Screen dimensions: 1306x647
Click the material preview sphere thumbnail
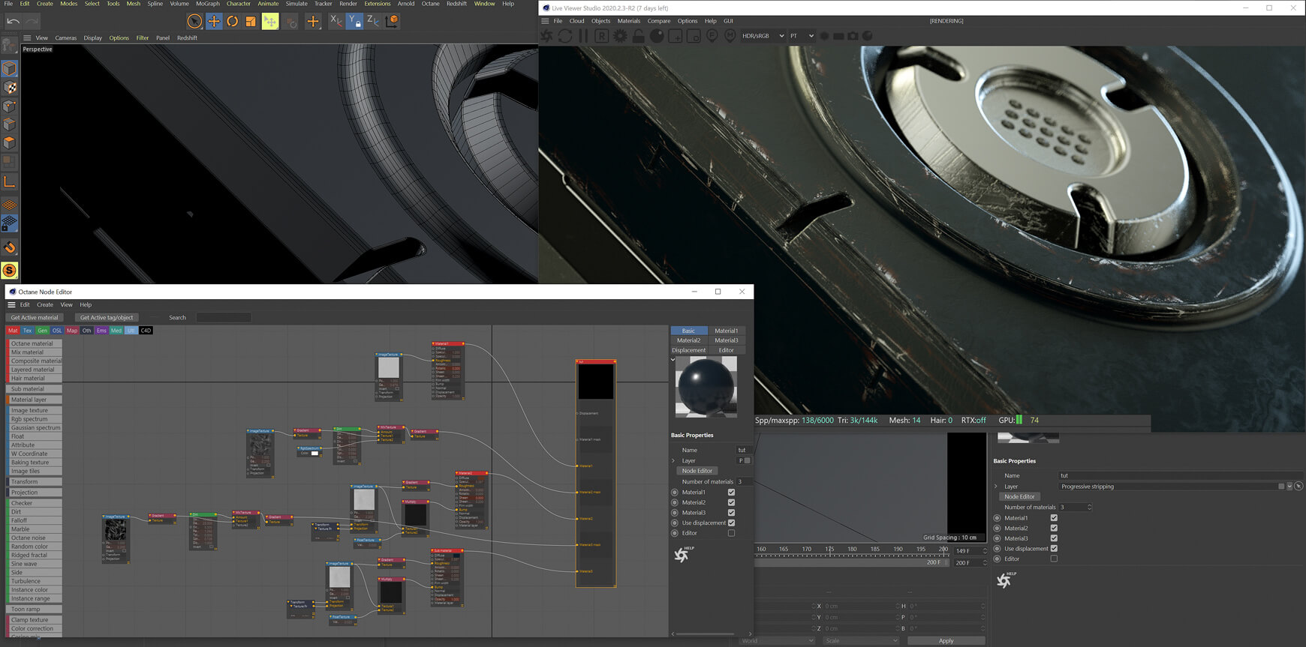coord(706,387)
